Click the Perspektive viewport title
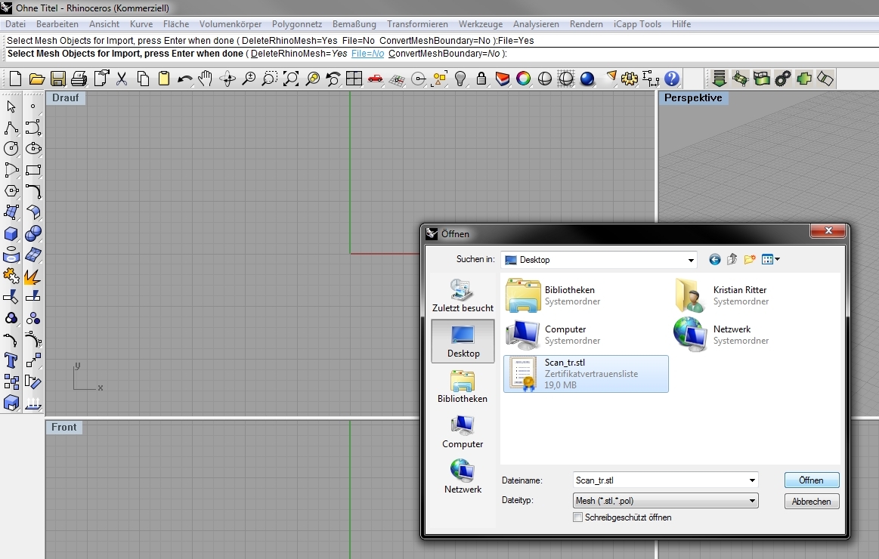 point(693,97)
